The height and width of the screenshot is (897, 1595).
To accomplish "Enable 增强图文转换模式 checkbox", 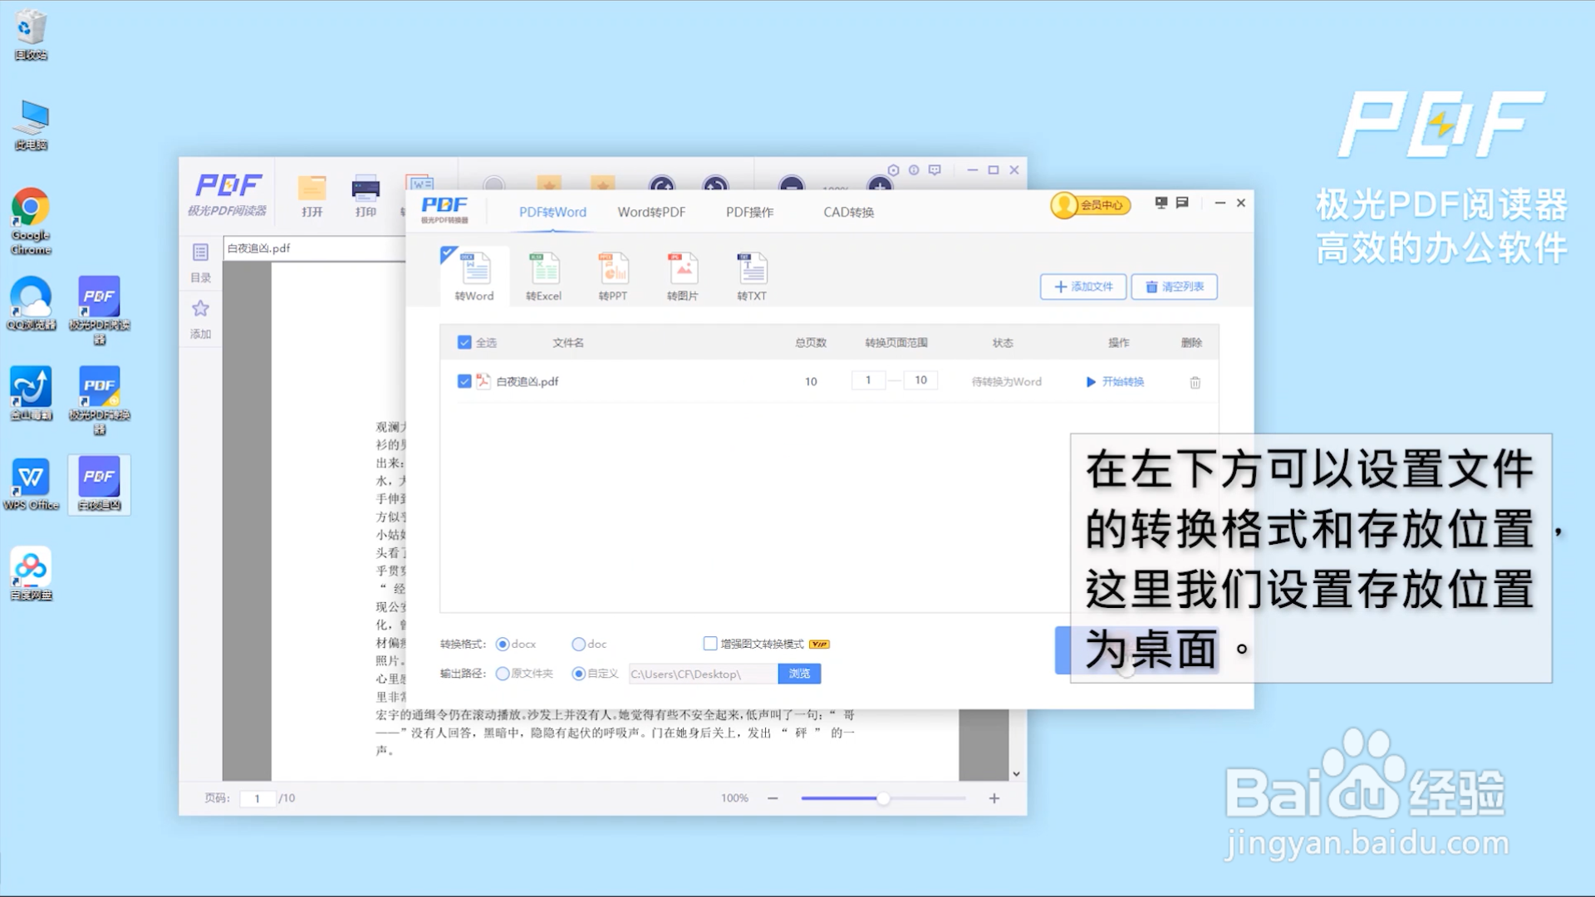I will click(710, 643).
